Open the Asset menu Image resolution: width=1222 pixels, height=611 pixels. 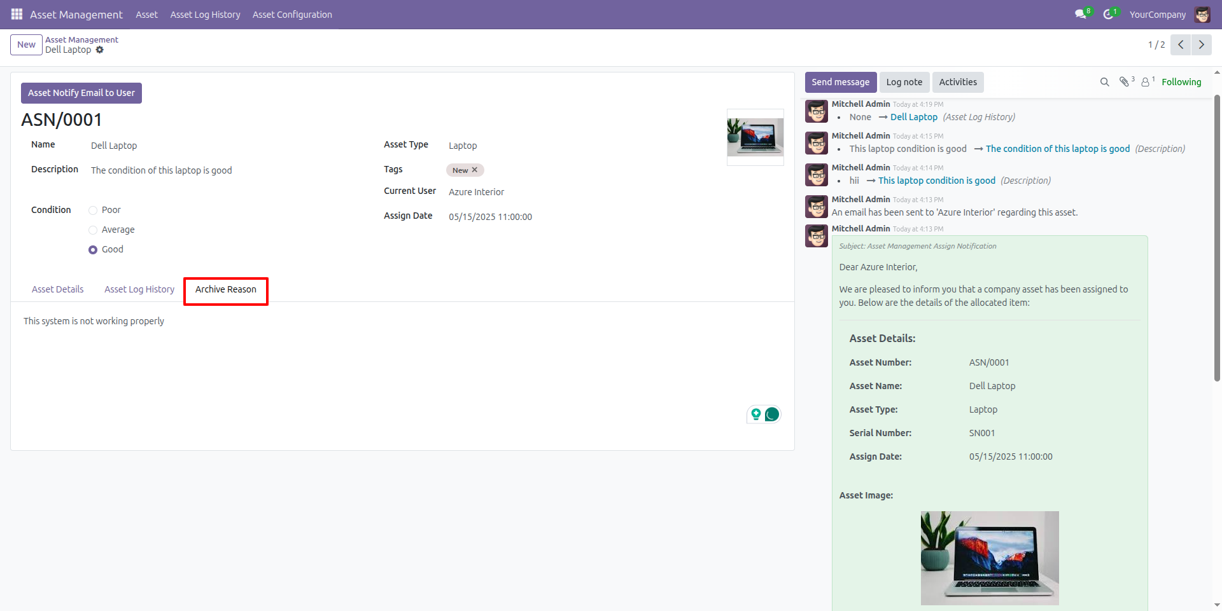pyautogui.click(x=146, y=14)
